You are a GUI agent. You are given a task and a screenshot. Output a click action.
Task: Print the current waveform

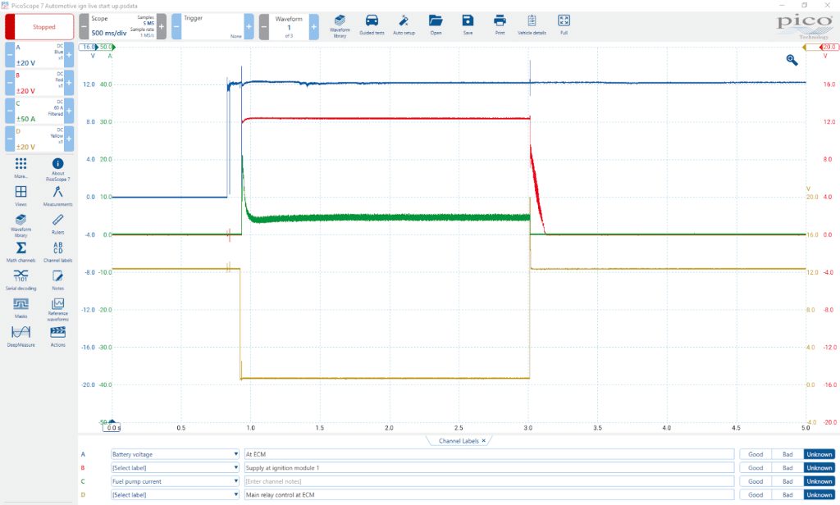(500, 25)
